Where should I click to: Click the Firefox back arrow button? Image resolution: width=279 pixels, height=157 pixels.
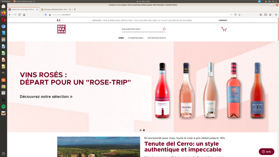click(10, 15)
